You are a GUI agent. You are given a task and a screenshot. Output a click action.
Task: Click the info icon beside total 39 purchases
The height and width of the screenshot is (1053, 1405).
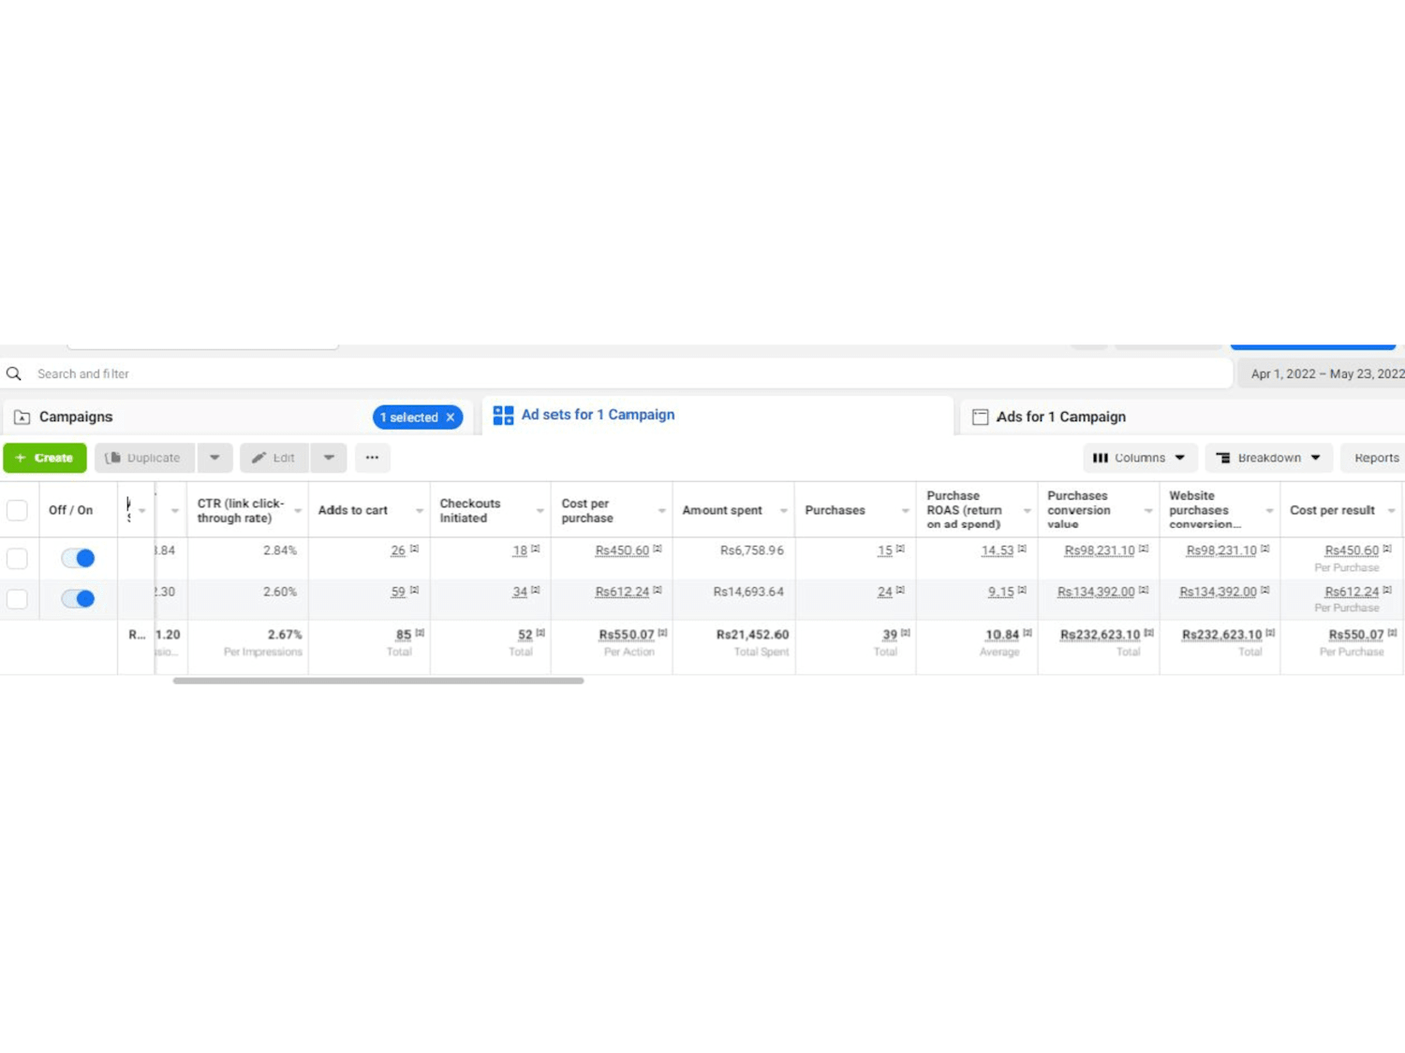(x=906, y=633)
